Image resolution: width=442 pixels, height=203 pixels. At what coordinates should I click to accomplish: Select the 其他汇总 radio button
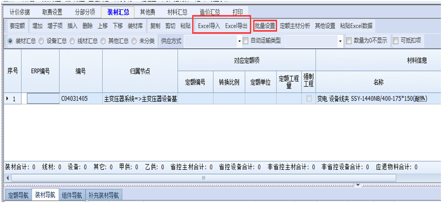tap(103, 41)
